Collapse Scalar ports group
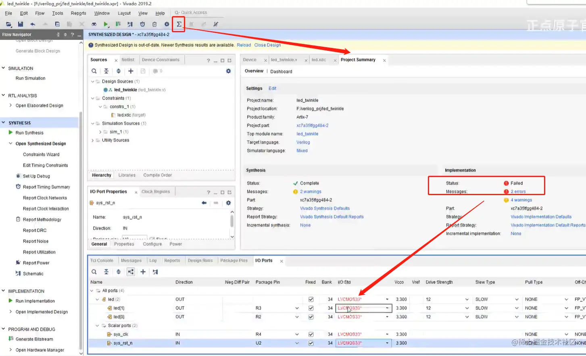 97,326
